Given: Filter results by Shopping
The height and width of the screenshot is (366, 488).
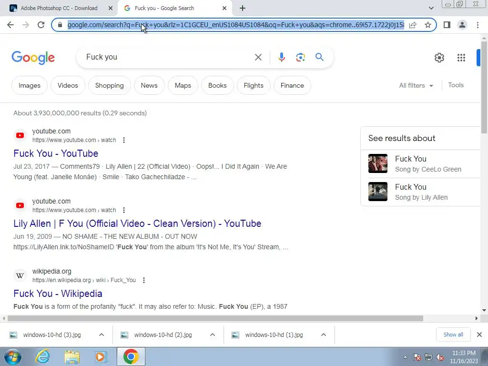Looking at the screenshot, I should [110, 85].
